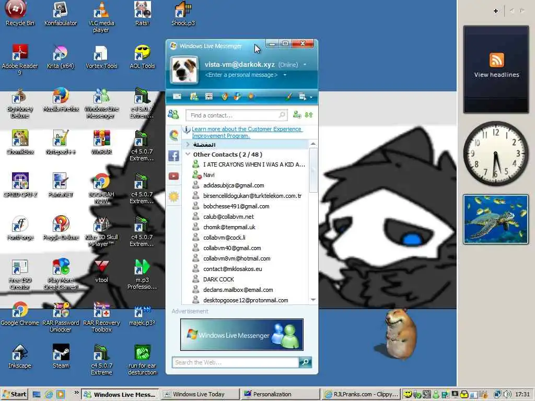Screen dimensions: 535x401
Task: Switch to Personalization taskbar button
Action: click(x=281, y=394)
